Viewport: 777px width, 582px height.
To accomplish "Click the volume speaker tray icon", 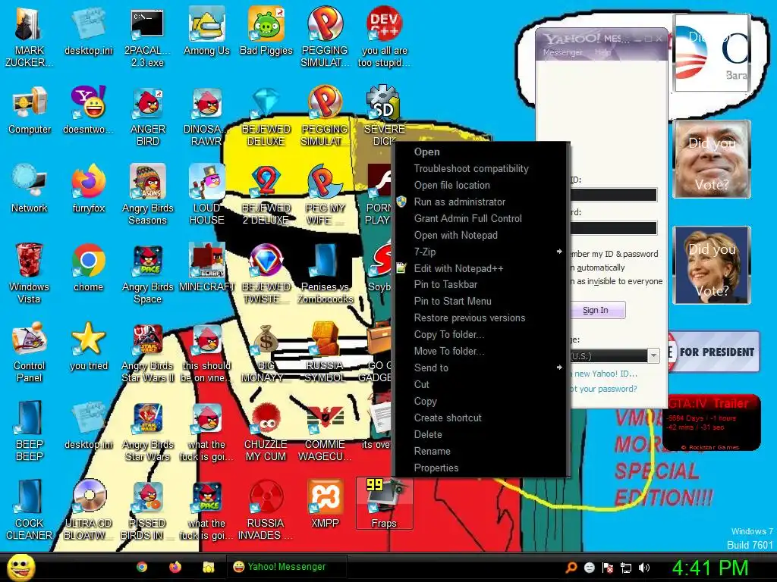I will (643, 568).
